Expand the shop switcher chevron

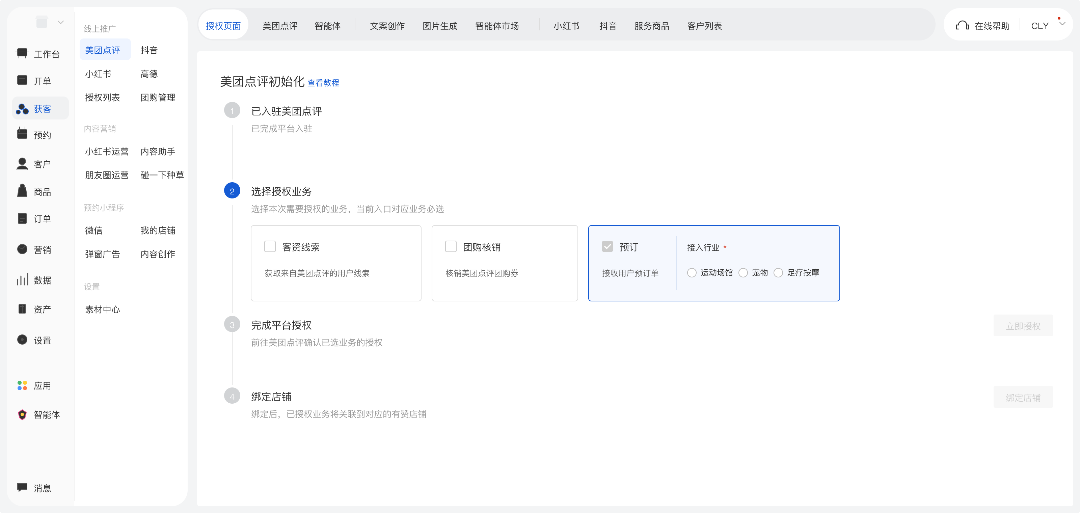pos(60,22)
